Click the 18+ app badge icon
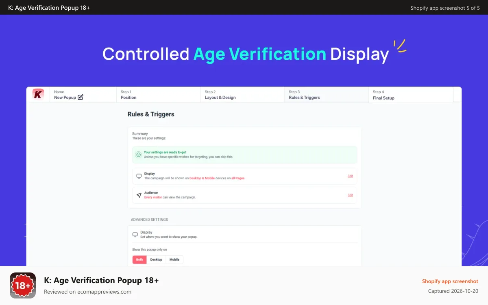This screenshot has height=305, width=488. click(x=23, y=285)
